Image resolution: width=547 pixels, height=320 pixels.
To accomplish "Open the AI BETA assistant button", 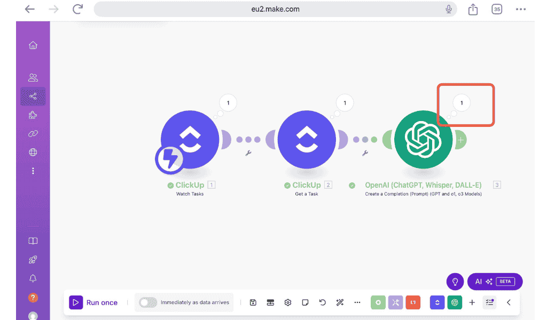I will (495, 282).
